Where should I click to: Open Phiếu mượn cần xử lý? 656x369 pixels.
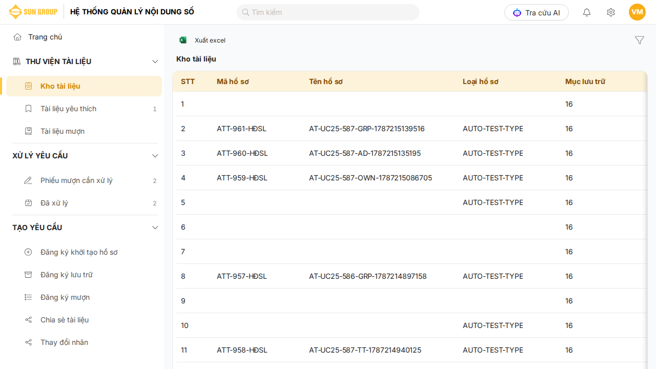tap(84, 180)
